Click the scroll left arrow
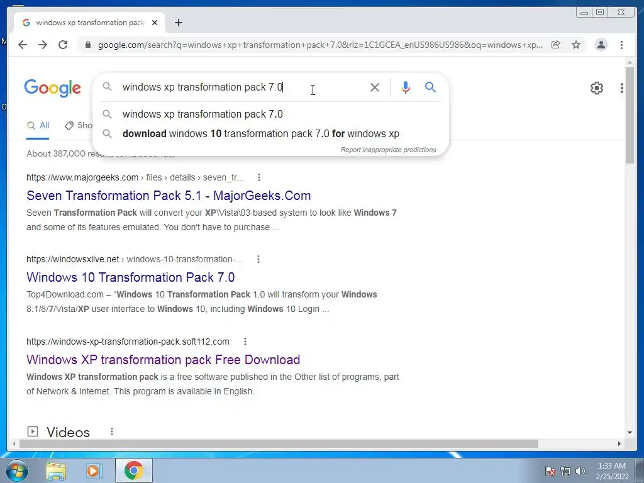Viewport: 644px width, 483px height. 14,443
